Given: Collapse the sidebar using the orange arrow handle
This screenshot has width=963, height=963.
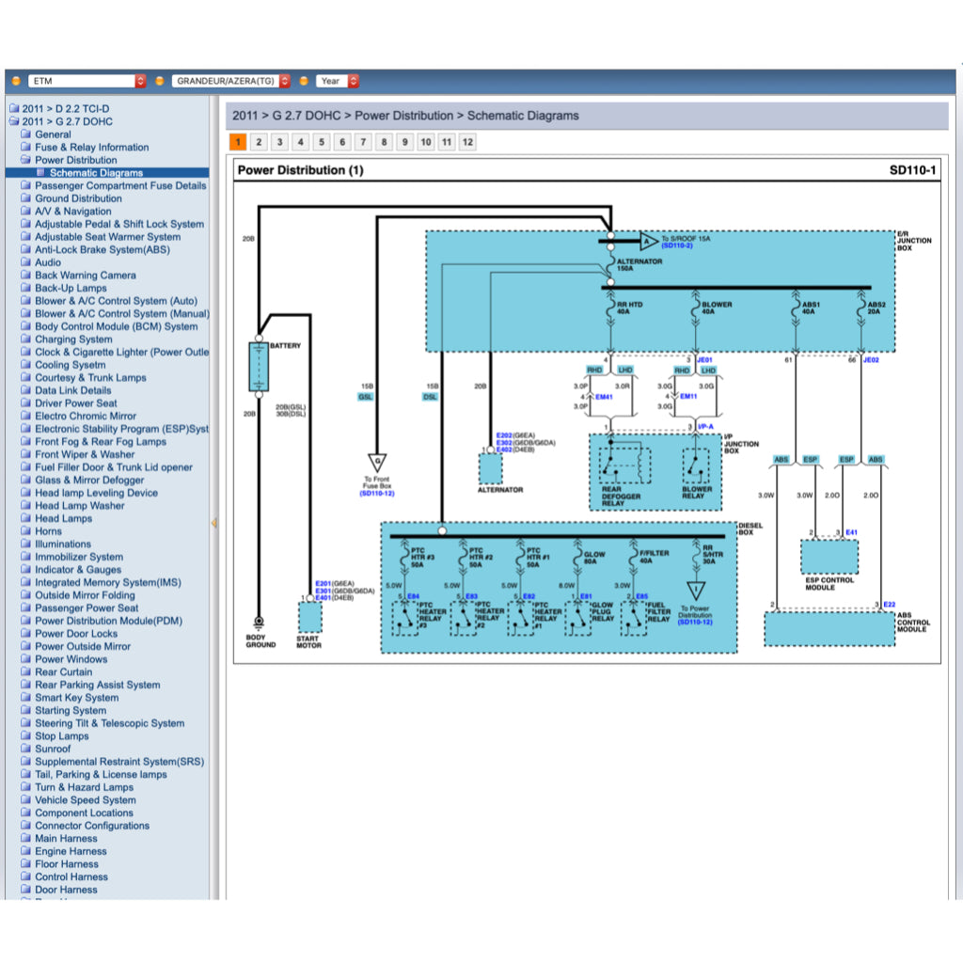Looking at the screenshot, I should (x=213, y=523).
